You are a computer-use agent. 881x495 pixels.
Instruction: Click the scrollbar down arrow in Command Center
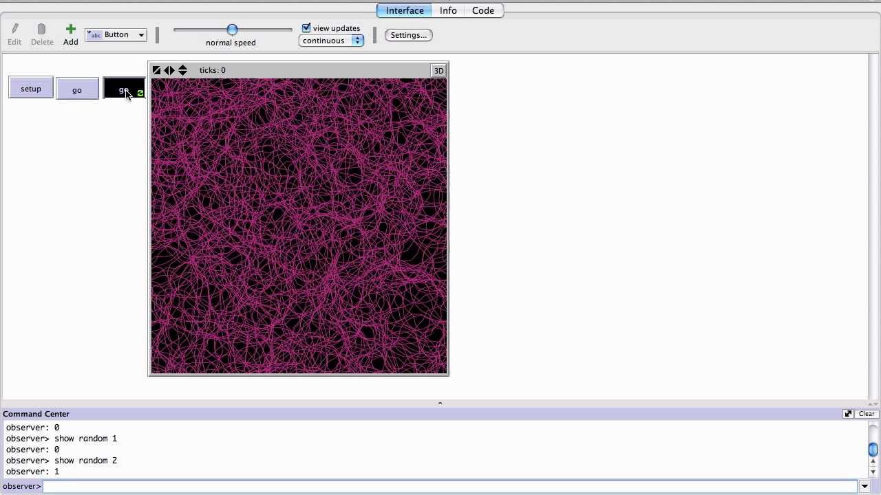873,472
